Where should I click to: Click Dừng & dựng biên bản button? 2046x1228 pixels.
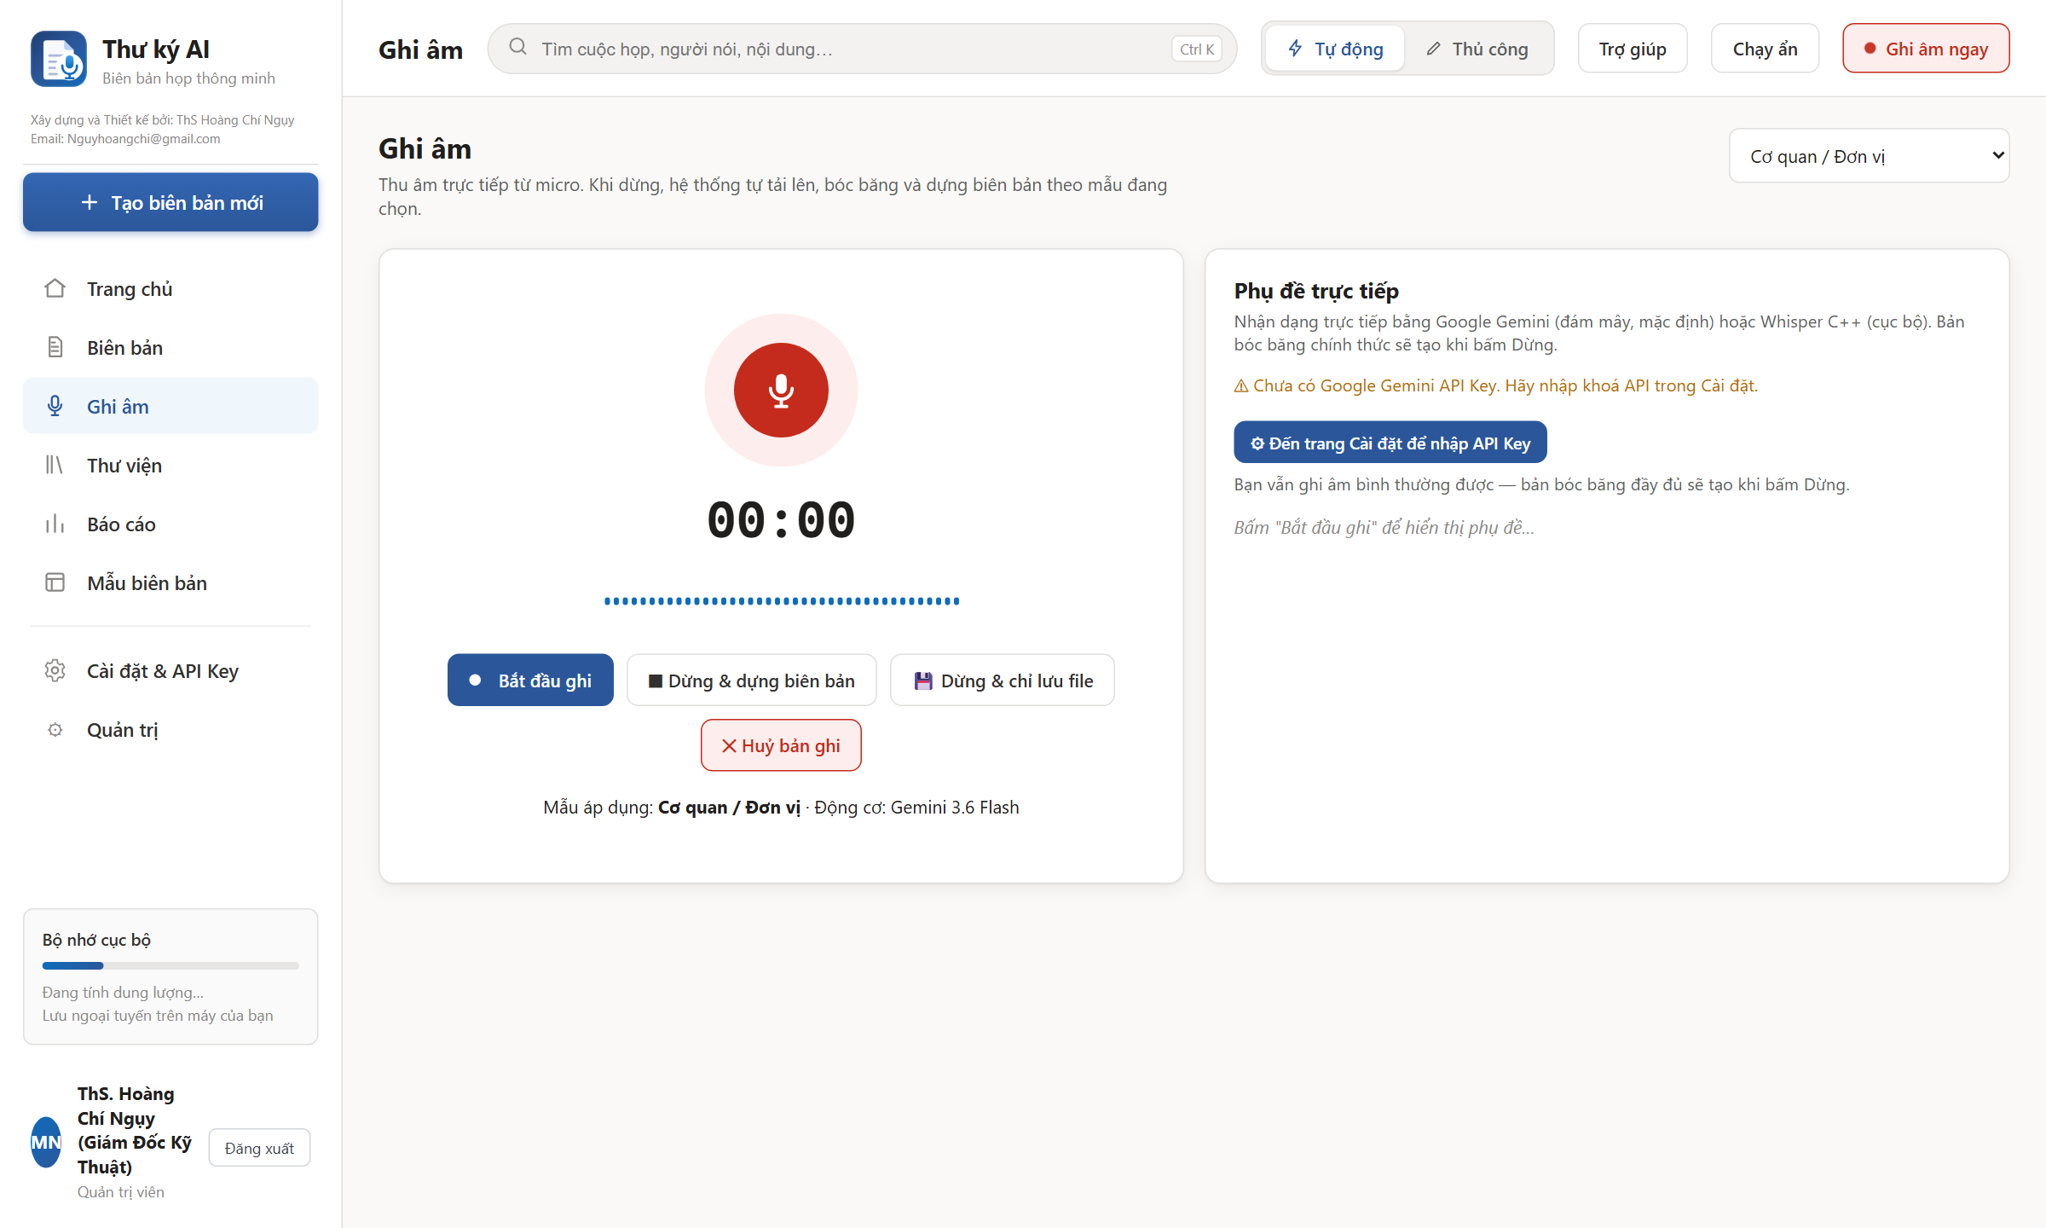[x=751, y=681]
